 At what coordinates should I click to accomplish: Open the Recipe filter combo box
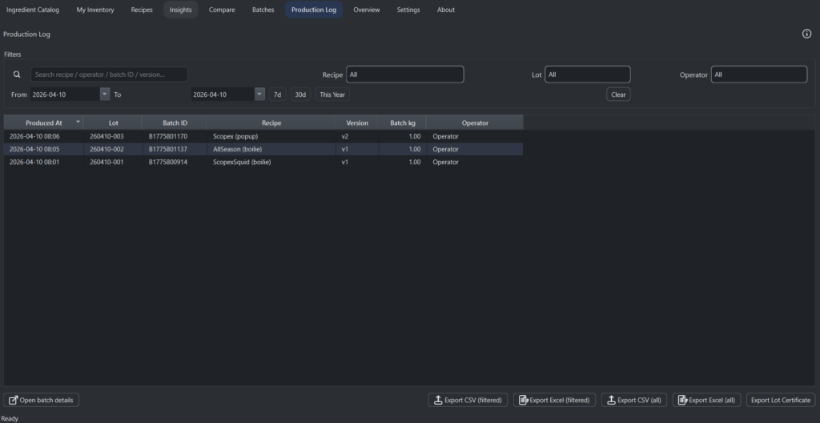click(404, 75)
